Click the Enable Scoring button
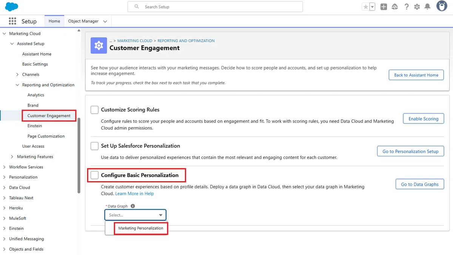453x255 pixels. coord(423,119)
